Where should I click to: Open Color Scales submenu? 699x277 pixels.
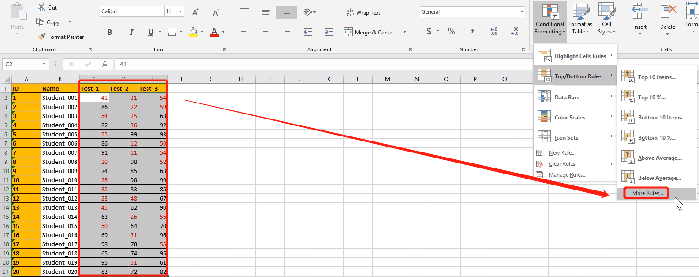click(576, 117)
